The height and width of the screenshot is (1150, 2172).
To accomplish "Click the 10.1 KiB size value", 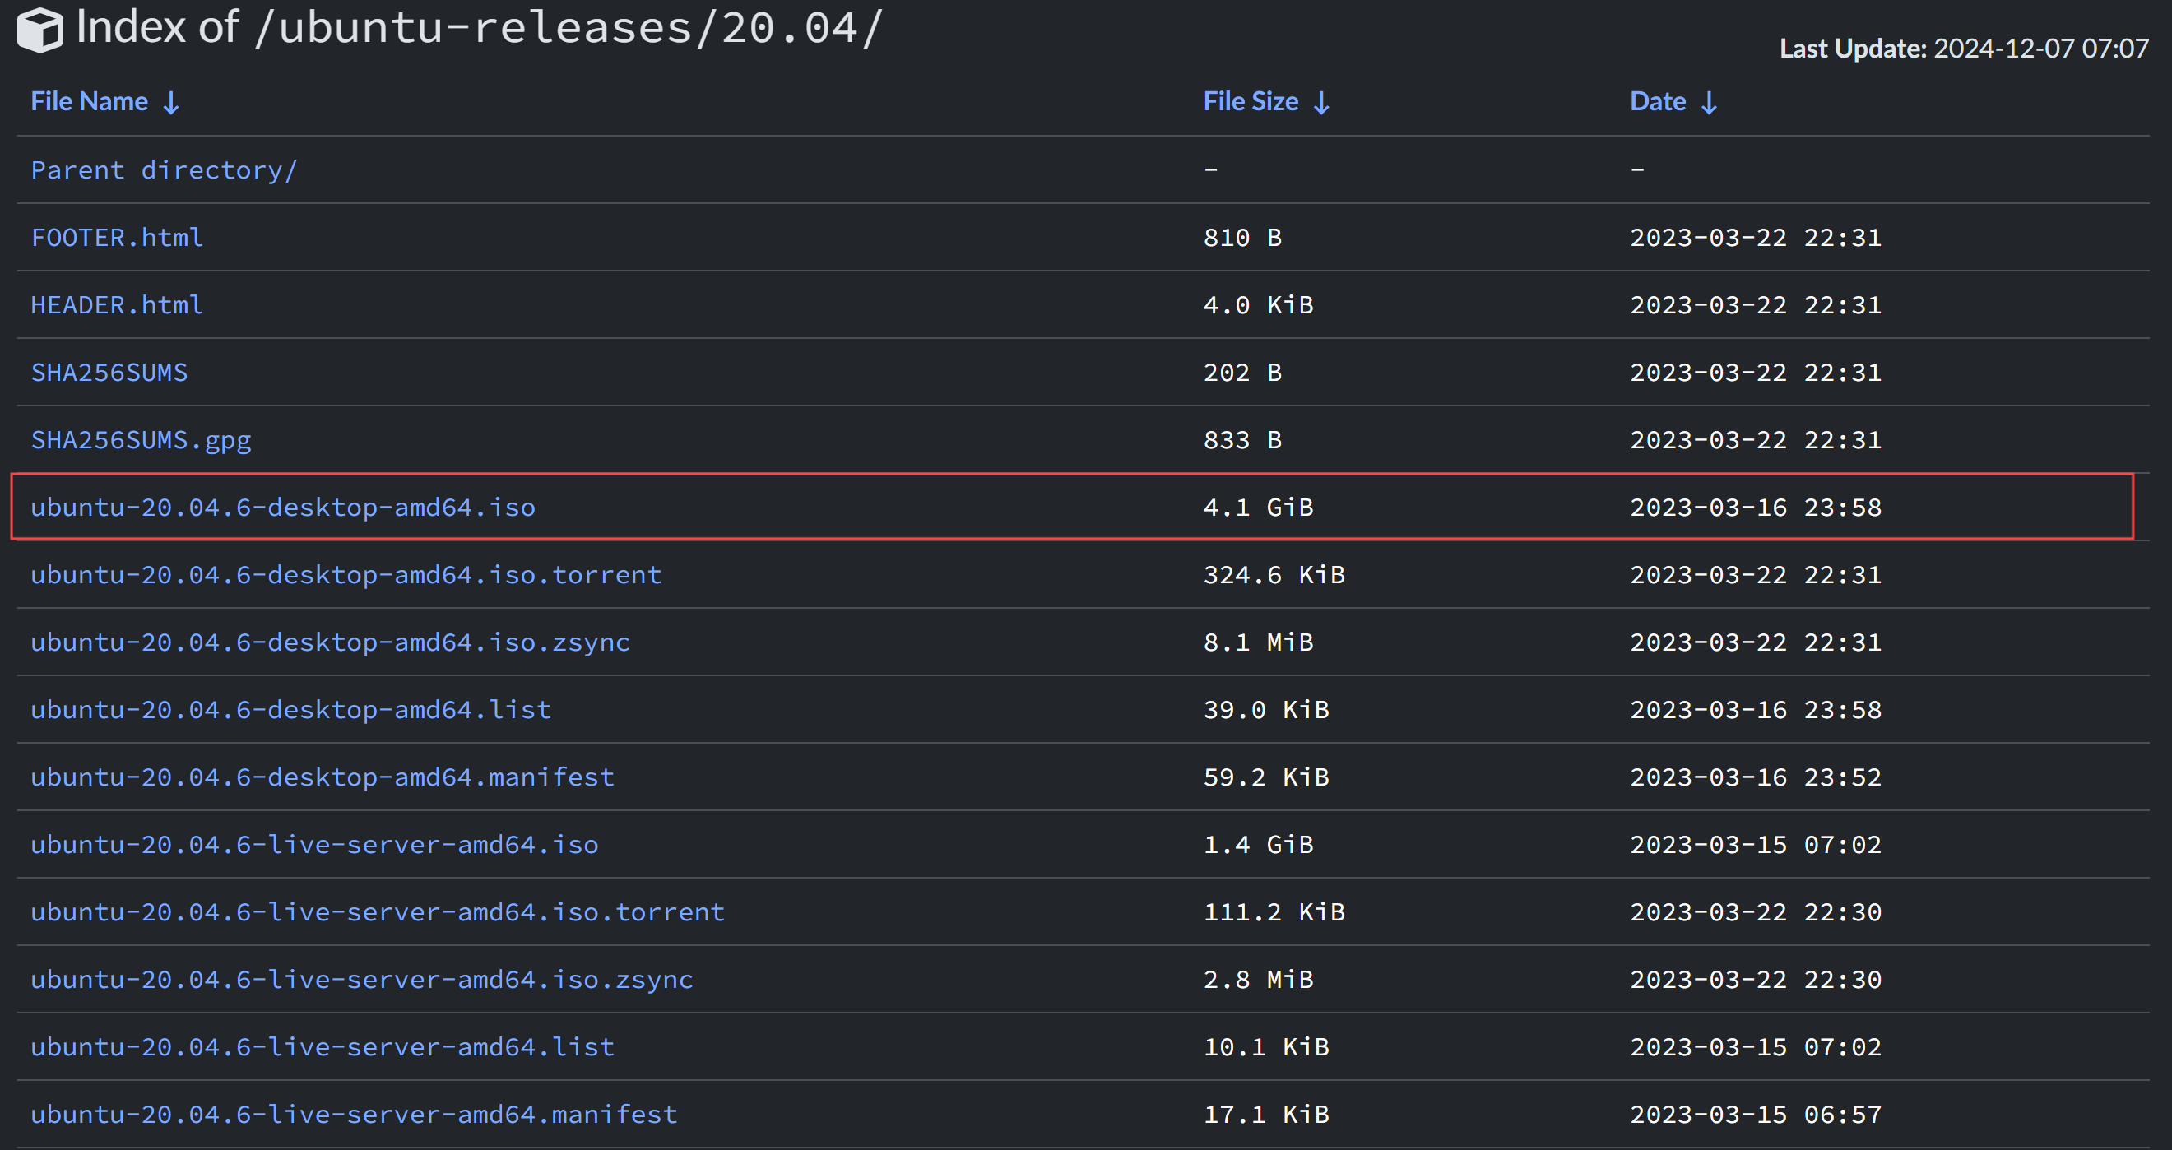I will [1265, 1047].
